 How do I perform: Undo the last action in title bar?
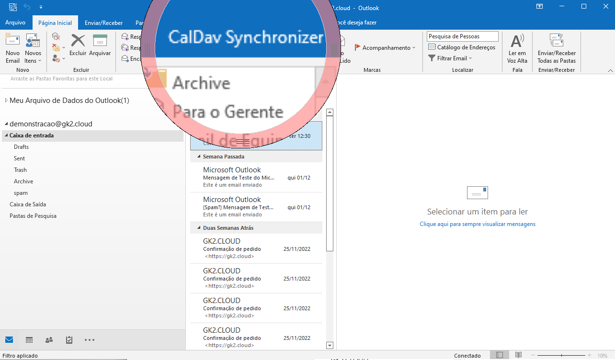tap(27, 7)
